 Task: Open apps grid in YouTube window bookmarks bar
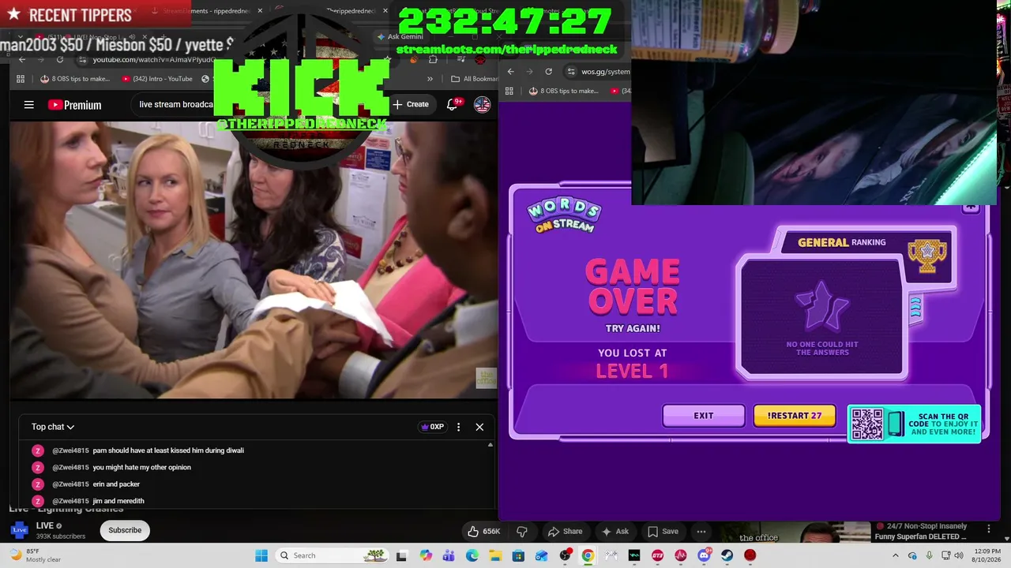[21, 79]
